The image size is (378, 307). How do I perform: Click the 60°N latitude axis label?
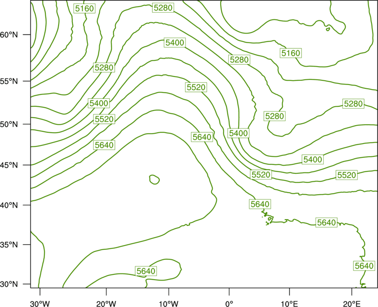tap(9, 35)
